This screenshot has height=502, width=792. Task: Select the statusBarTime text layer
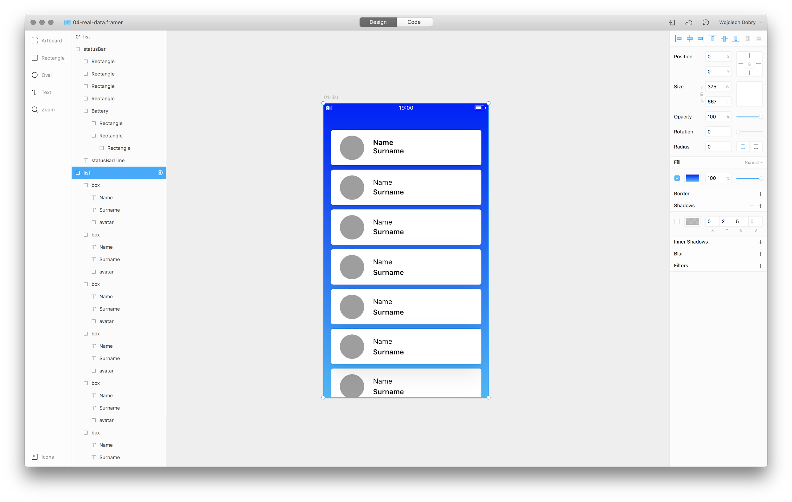[119, 161]
